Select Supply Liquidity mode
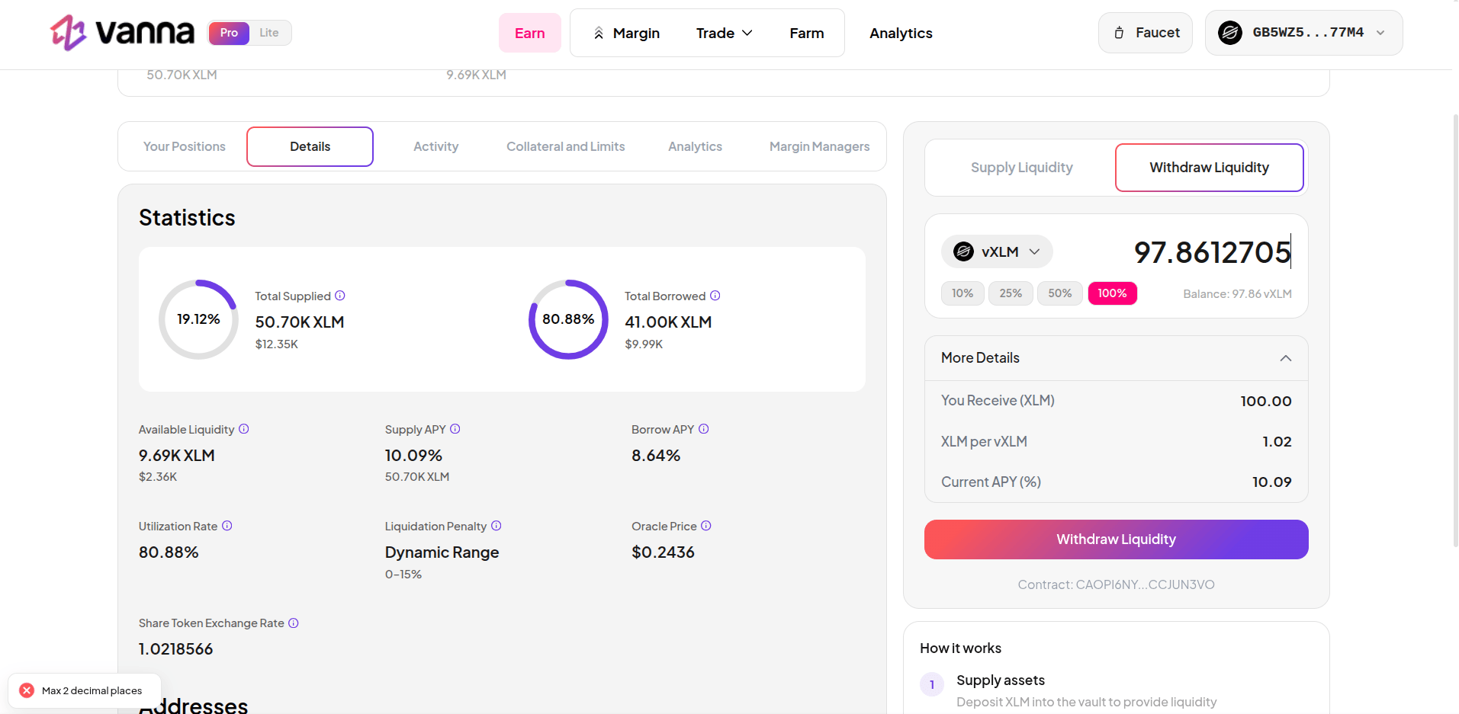The width and height of the screenshot is (1459, 714). (x=1021, y=168)
